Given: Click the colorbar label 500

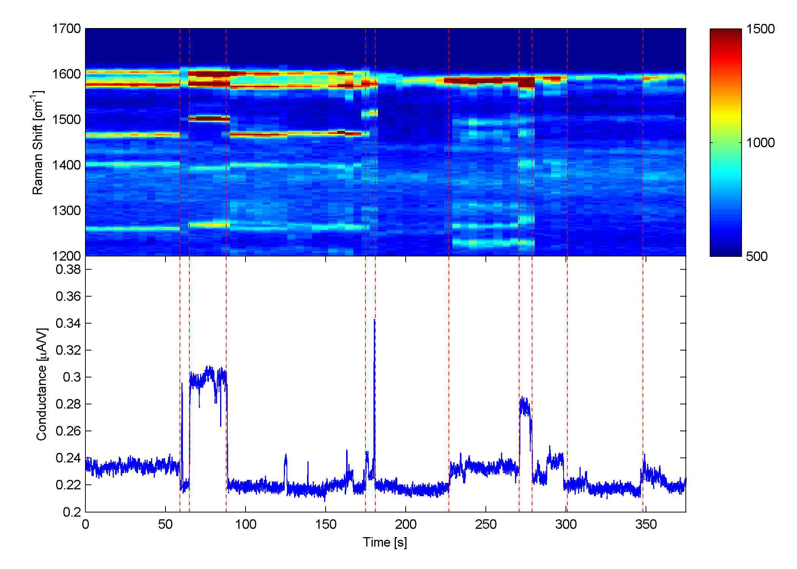Looking at the screenshot, I should pyautogui.click(x=756, y=256).
